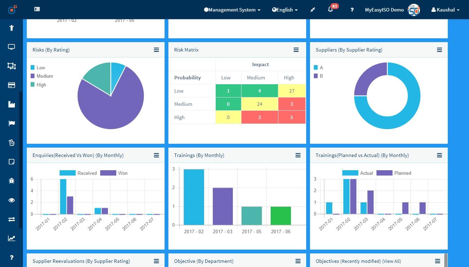Click the Low-probability High-impact cell showing 27
Image resolution: width=469 pixels, height=267 pixels.
pos(292,91)
